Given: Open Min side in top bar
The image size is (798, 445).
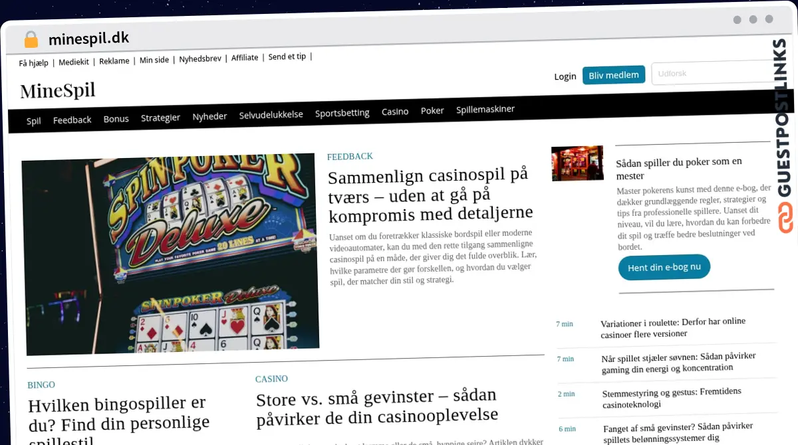Looking at the screenshot, I should 154,60.
